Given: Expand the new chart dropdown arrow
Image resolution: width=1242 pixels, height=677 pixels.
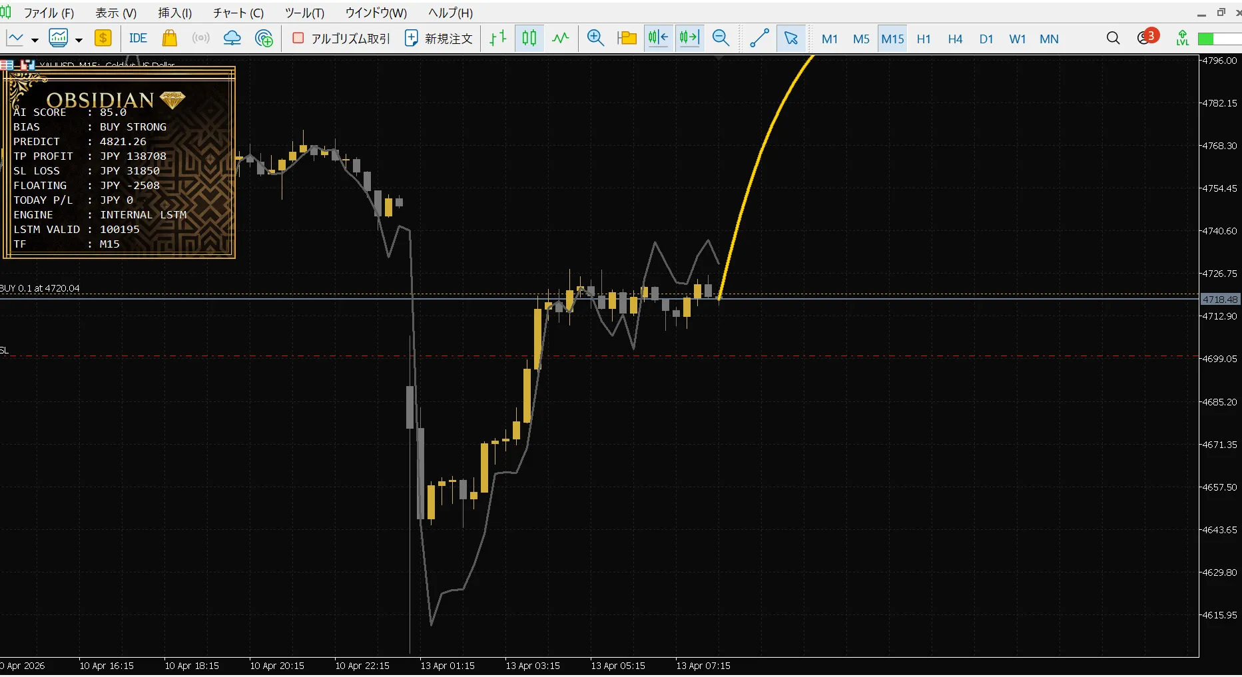Looking at the screenshot, I should (x=35, y=39).
